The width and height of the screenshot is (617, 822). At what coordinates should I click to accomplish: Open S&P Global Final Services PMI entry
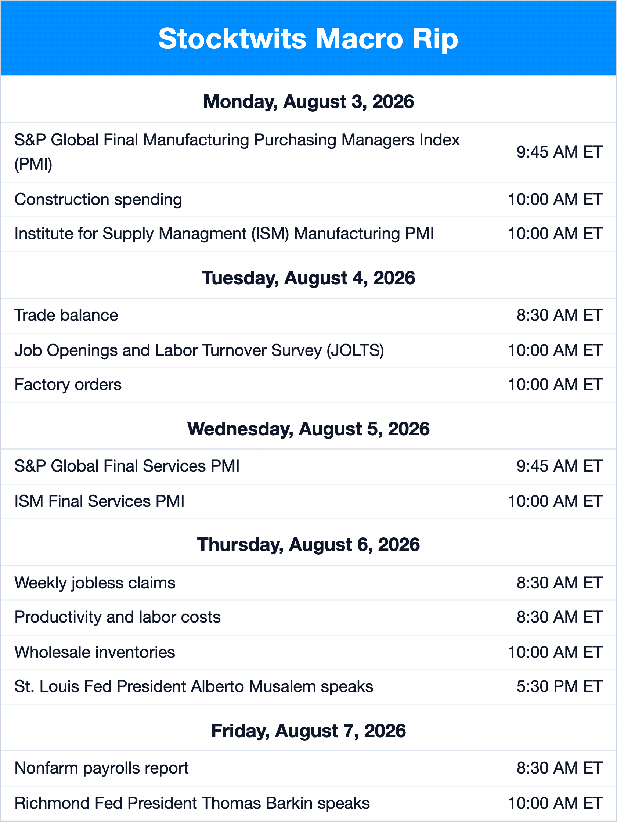[308, 466]
